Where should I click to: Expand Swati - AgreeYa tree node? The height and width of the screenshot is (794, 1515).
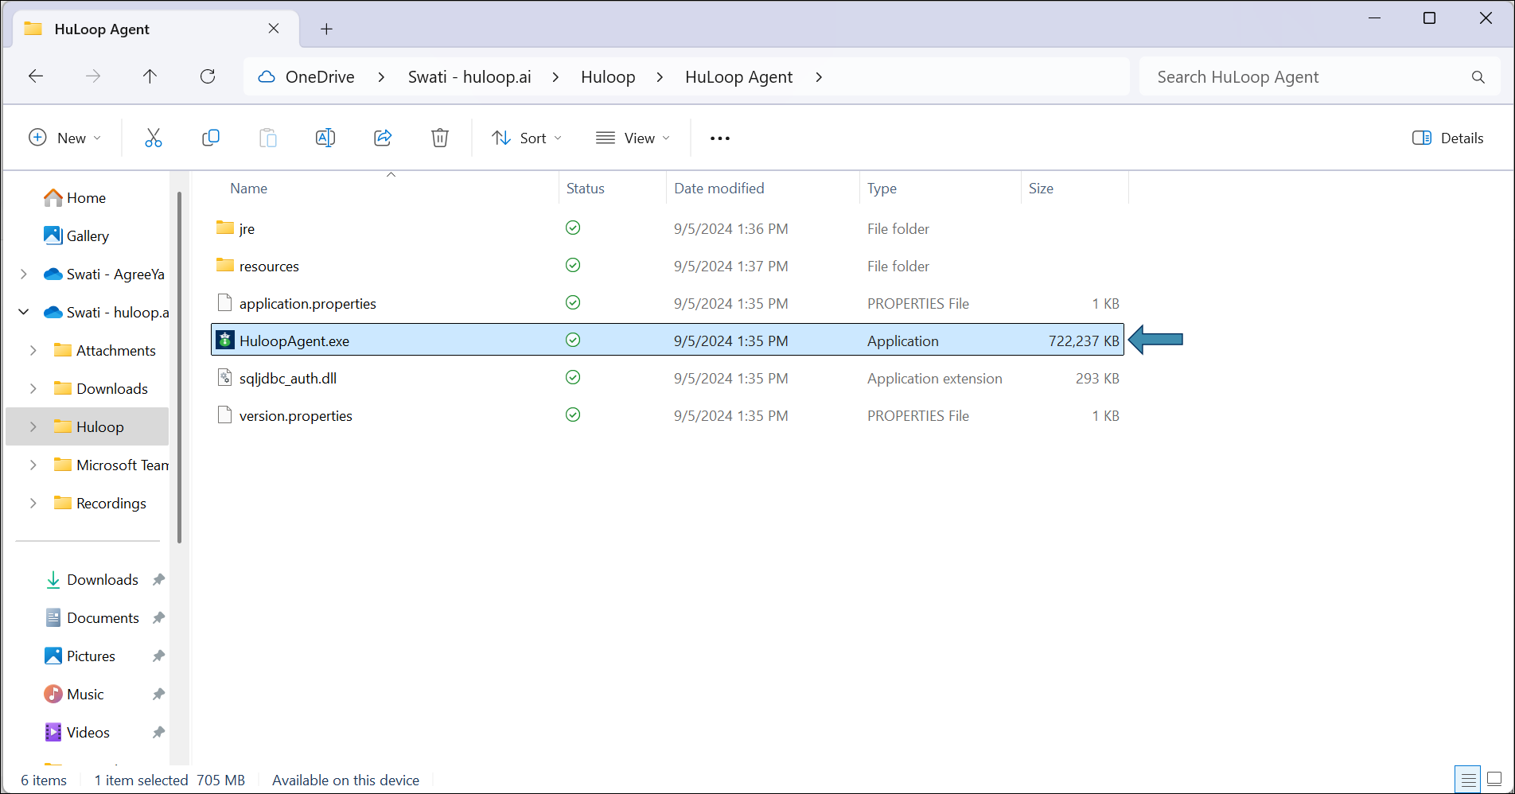pyautogui.click(x=24, y=274)
